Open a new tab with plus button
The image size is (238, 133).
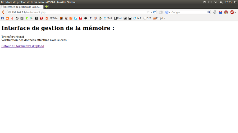pos(46,7)
